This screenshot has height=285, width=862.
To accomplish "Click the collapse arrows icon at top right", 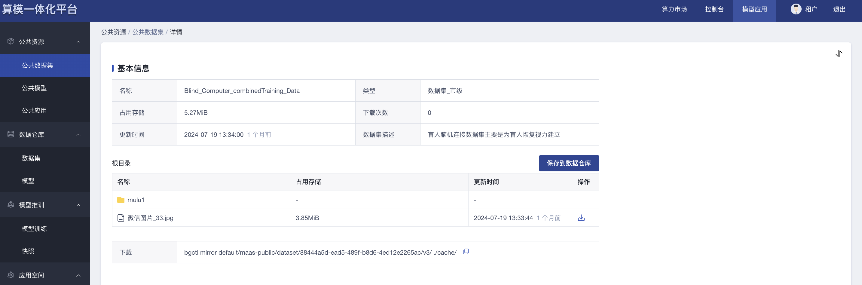I will (839, 54).
